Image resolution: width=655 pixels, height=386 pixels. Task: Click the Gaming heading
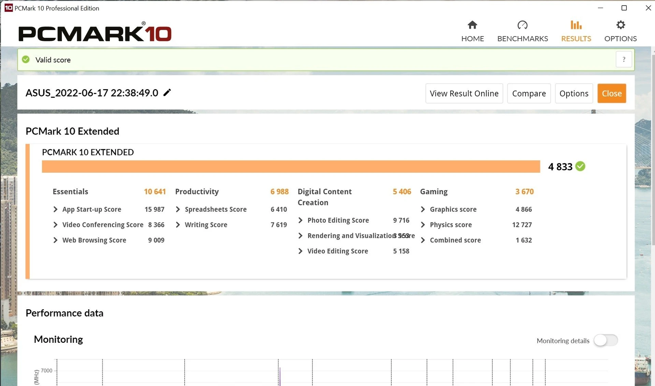pos(434,191)
